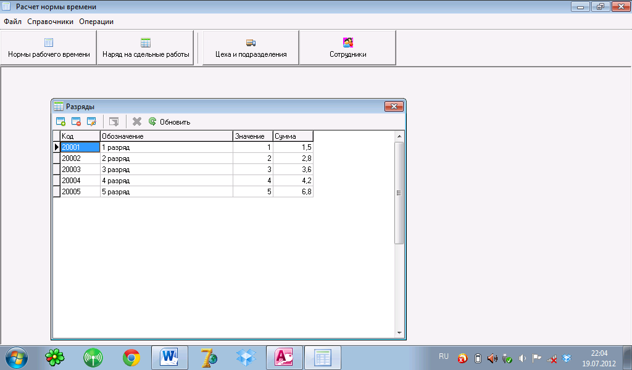Click the RU language indicator
This screenshot has width=632, height=370.
[443, 356]
